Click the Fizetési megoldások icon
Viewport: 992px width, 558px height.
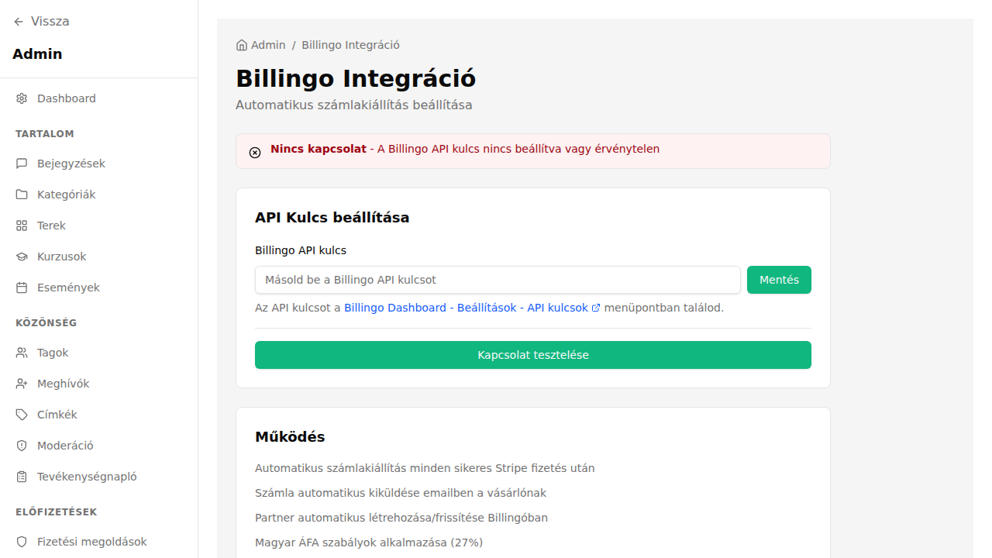click(x=21, y=542)
